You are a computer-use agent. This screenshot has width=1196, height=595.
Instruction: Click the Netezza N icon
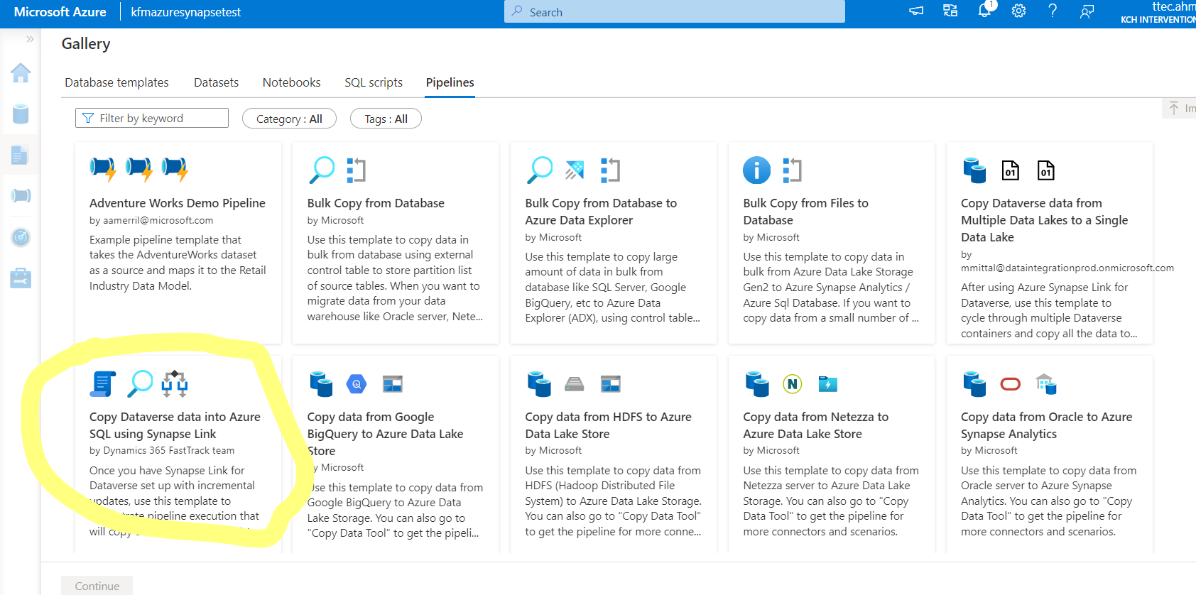coord(792,384)
